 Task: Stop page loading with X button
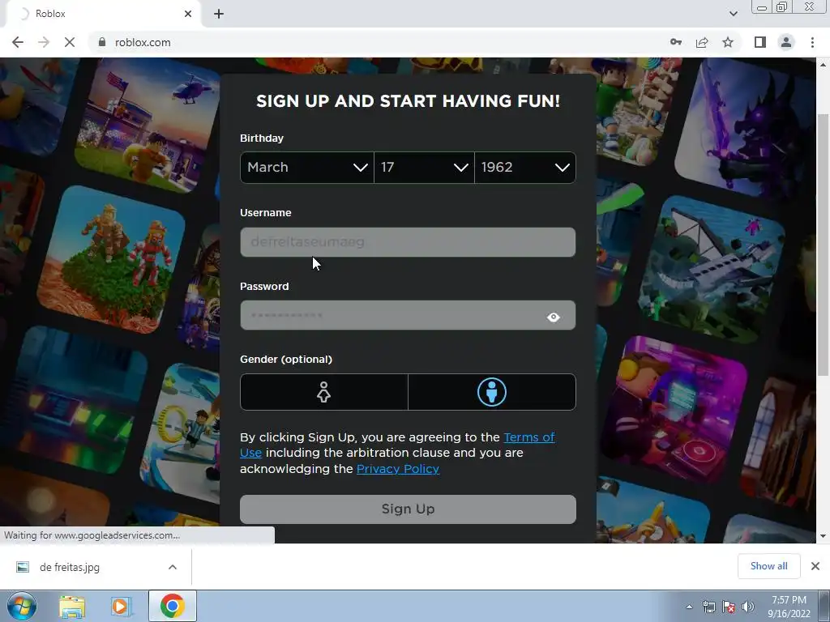(x=70, y=42)
